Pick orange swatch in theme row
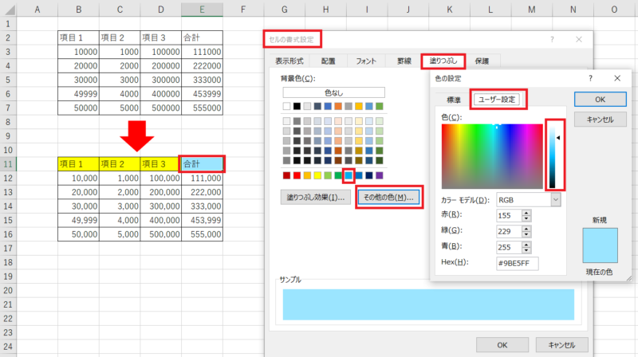 click(x=338, y=106)
